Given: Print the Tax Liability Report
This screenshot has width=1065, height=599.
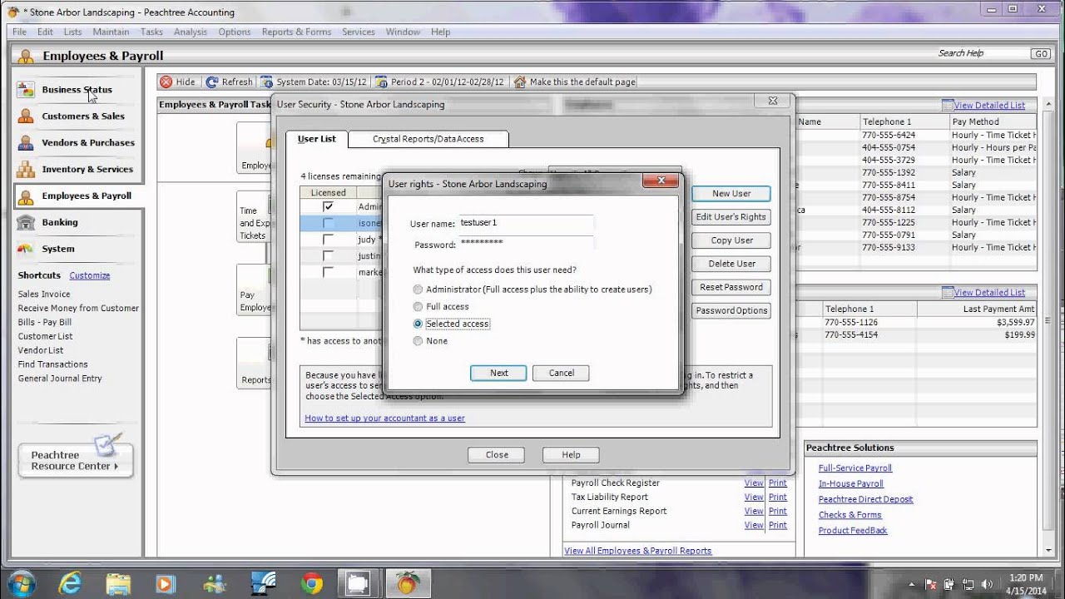Looking at the screenshot, I should 778,497.
